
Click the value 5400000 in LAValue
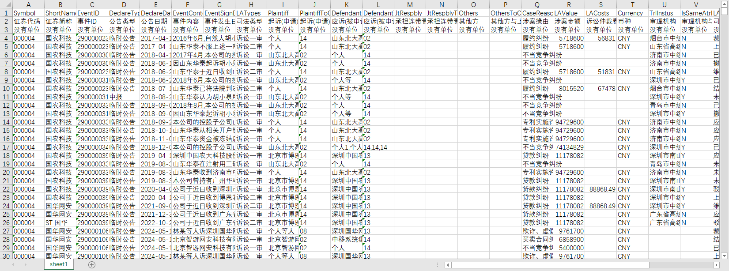pos(569,248)
